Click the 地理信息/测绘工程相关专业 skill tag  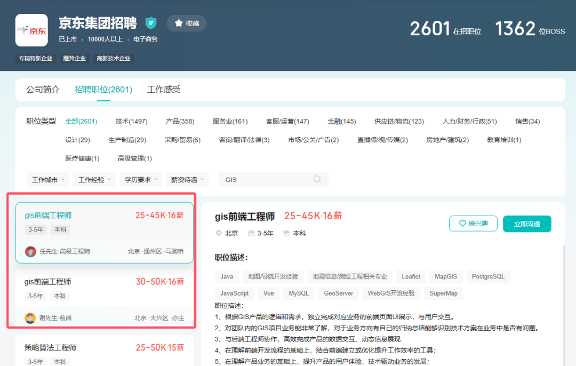tap(350, 277)
